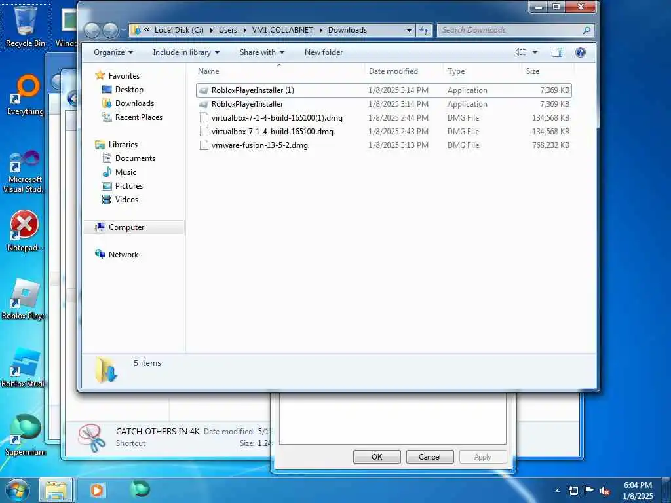This screenshot has height=503, width=671.
Task: Open the Notepad++ desktop shortcut
Action: point(24,231)
